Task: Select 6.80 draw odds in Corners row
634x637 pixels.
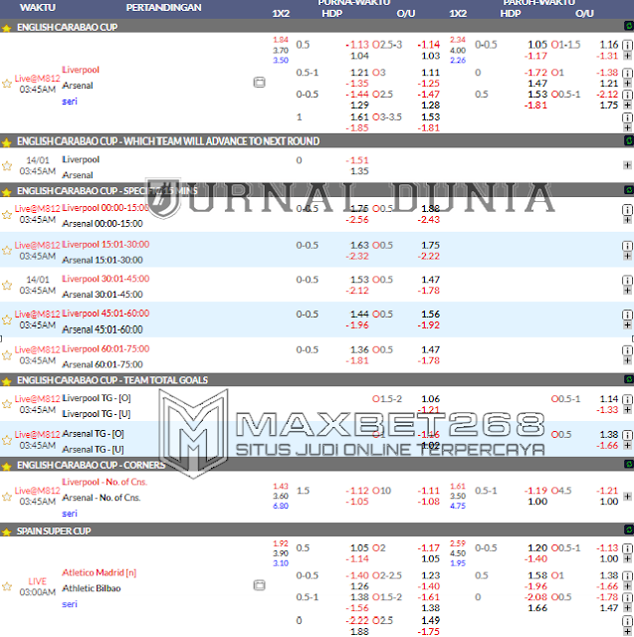Action: 281,506
